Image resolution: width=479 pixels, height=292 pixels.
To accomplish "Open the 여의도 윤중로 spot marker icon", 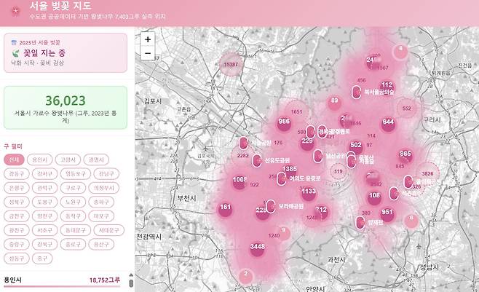I will [x=281, y=178].
